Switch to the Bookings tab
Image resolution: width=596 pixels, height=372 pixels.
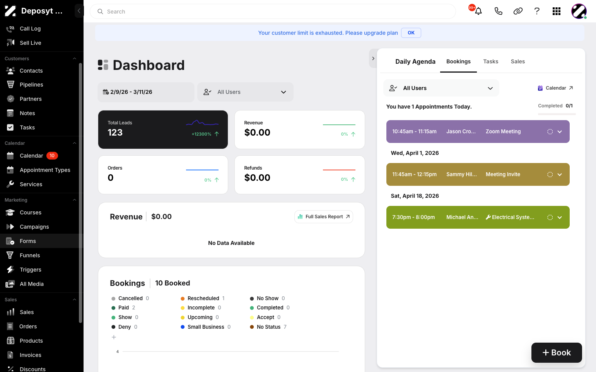(458, 61)
